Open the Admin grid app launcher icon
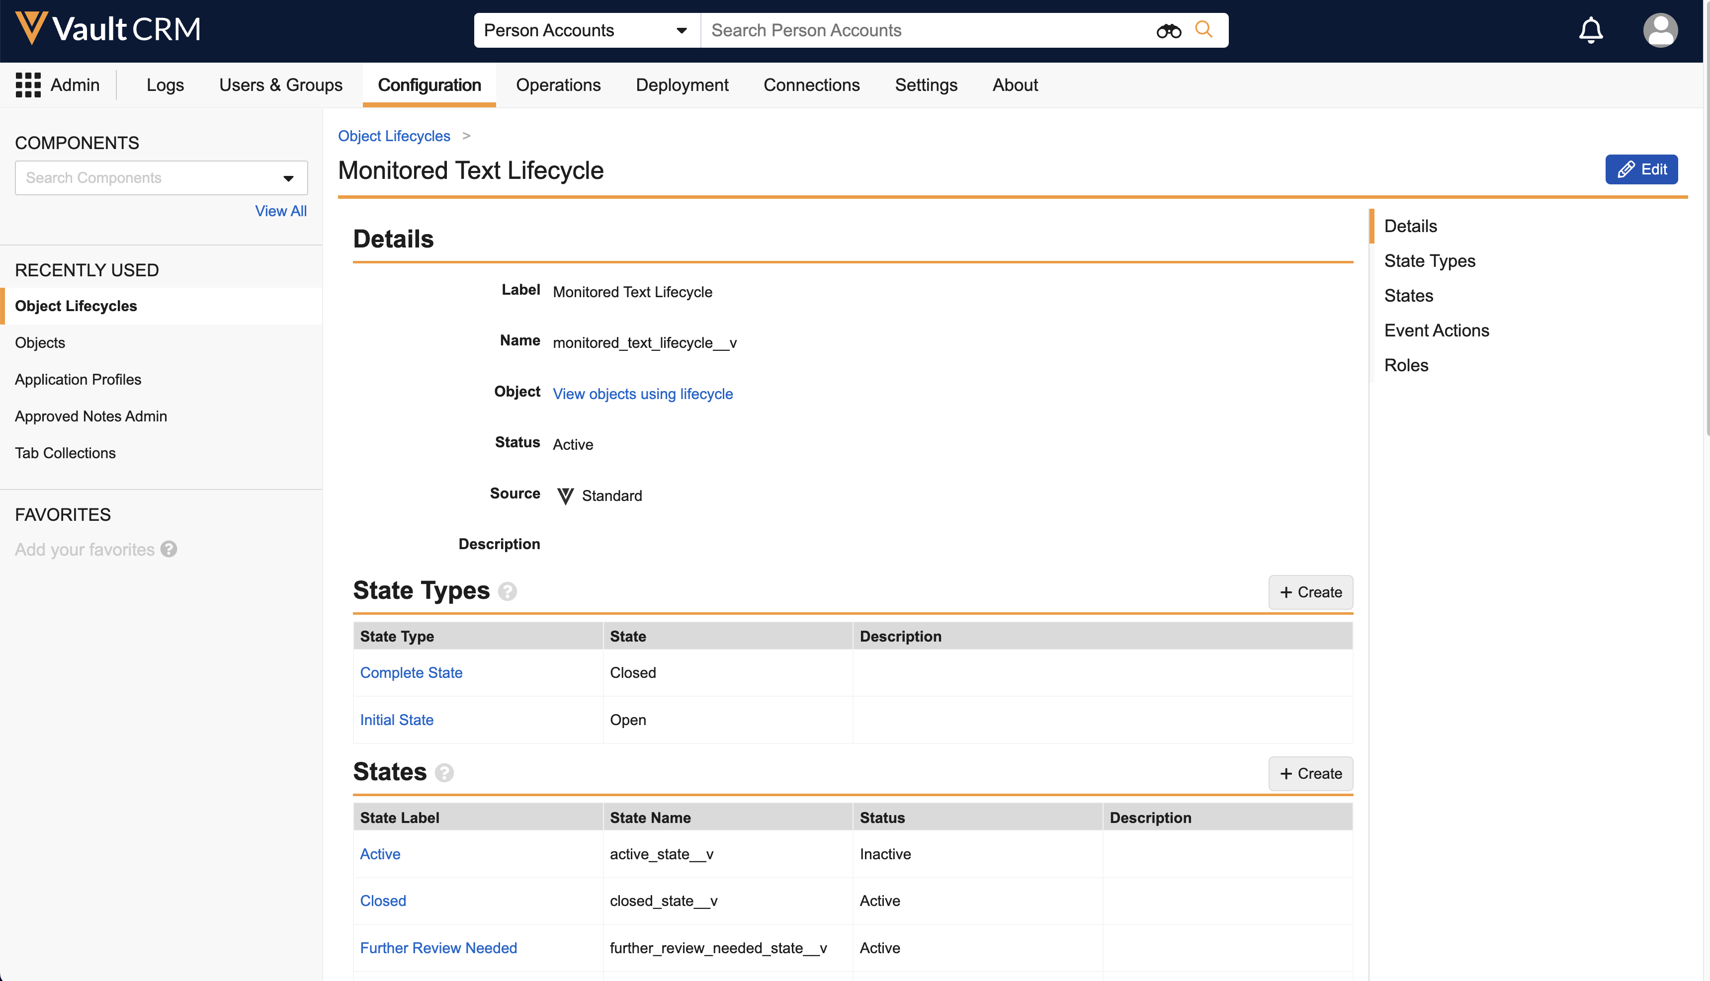 click(x=28, y=85)
